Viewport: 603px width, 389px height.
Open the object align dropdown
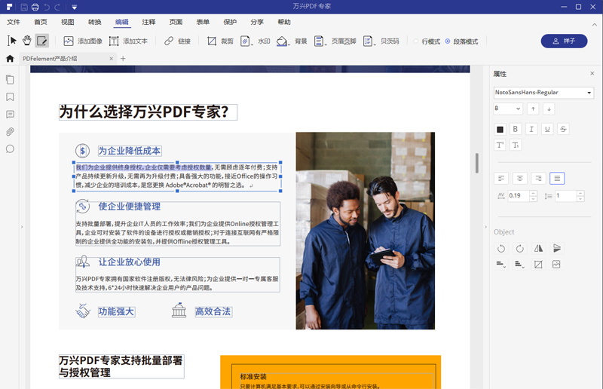pos(501,265)
